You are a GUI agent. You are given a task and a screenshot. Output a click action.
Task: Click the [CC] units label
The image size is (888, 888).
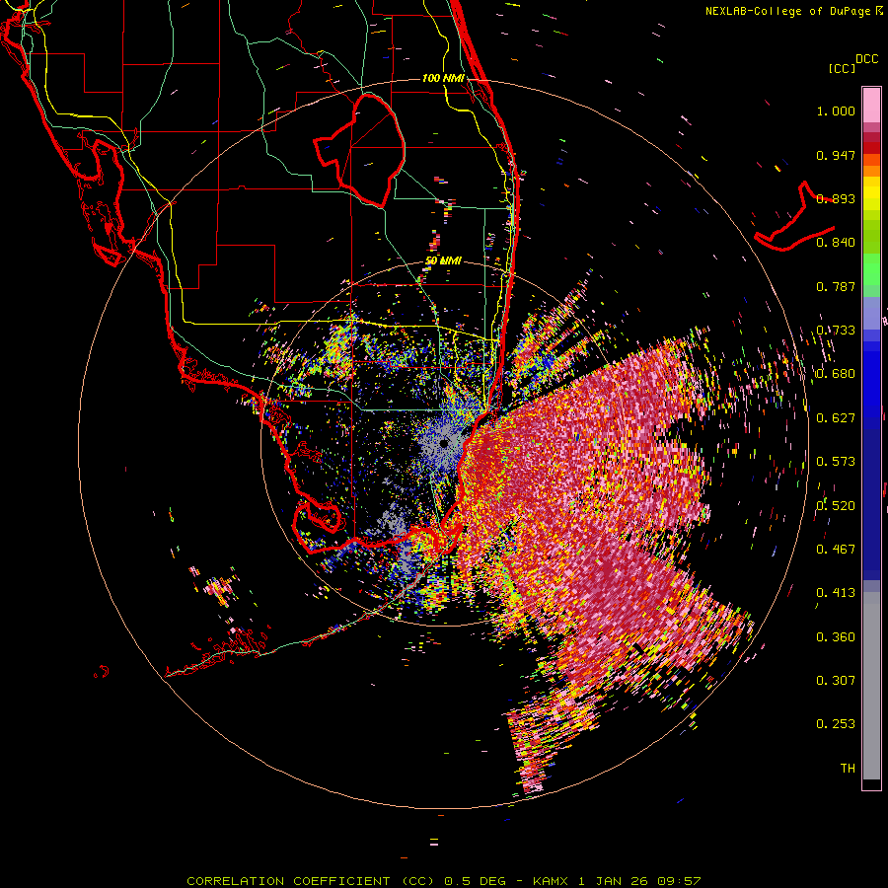[842, 68]
